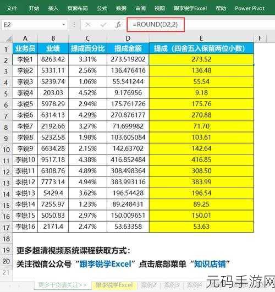Select header cell 提成金额
Image resolution: width=275 pixels, height=292 pixels.
click(128, 48)
